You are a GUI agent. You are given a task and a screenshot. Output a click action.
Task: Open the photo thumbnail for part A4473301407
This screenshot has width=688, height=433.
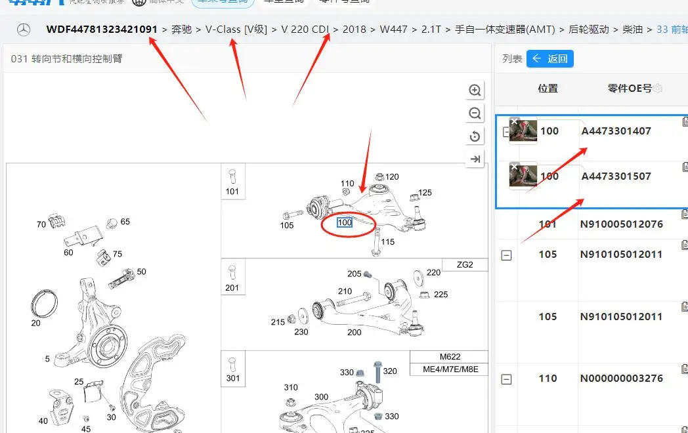[x=523, y=131]
